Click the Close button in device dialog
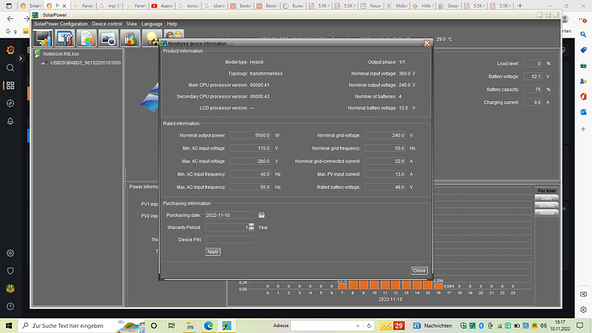Image resolution: width=592 pixels, height=333 pixels. tap(419, 270)
